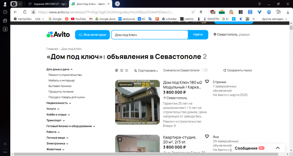Open the downloads arrow icon
This screenshot has height=156, width=293.
288,12
